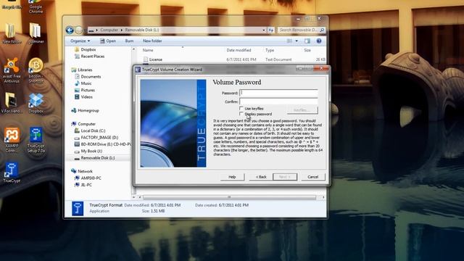The image size is (464, 261).
Task: Open Pictures library in navigation pane
Action: click(x=85, y=90)
